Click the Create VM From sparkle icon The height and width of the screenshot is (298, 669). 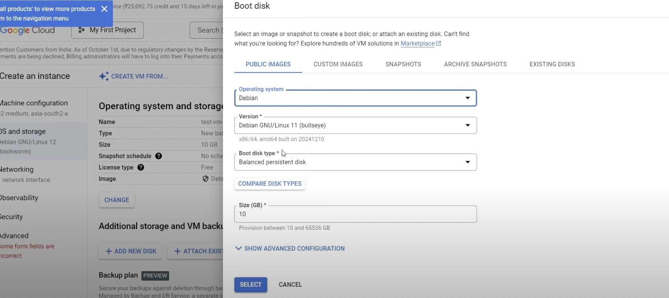pyautogui.click(x=104, y=76)
